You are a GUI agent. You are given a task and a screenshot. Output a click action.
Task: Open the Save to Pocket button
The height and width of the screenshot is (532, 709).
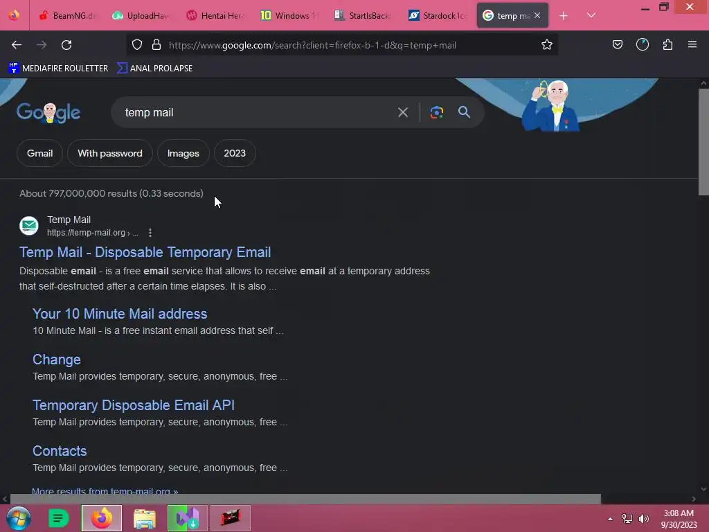pyautogui.click(x=617, y=44)
